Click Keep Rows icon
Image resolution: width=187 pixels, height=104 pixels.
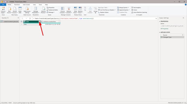pos(76,9)
